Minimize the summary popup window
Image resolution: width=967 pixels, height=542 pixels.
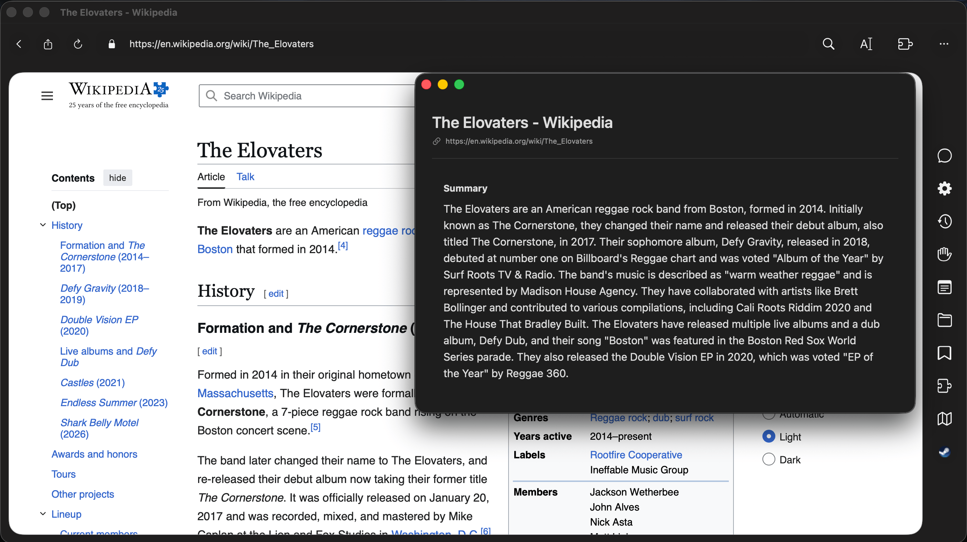pos(443,84)
